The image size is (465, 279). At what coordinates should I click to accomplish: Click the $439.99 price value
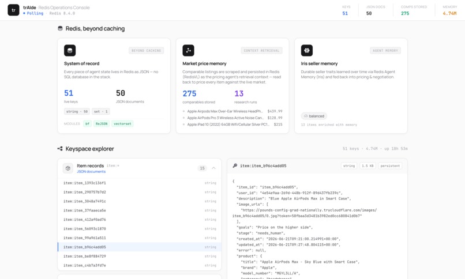(x=275, y=111)
